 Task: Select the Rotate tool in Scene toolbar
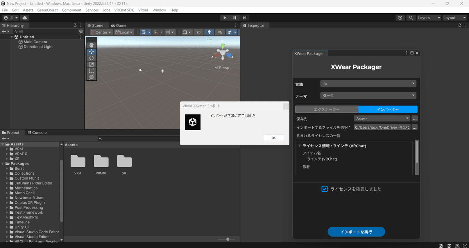(91, 58)
